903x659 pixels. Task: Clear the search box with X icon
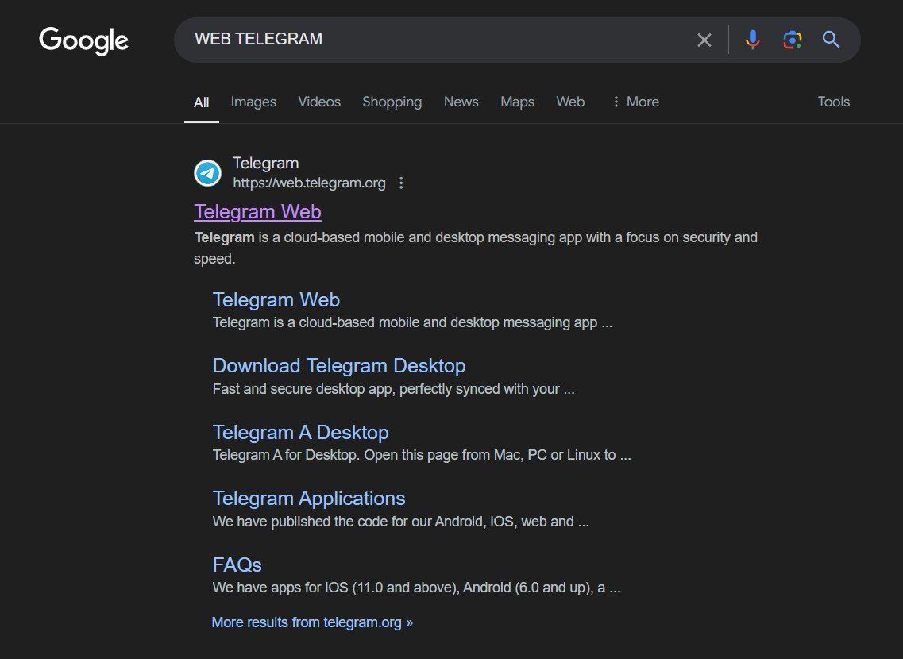click(704, 40)
